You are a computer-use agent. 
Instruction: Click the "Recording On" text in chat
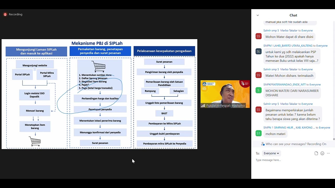point(317,144)
